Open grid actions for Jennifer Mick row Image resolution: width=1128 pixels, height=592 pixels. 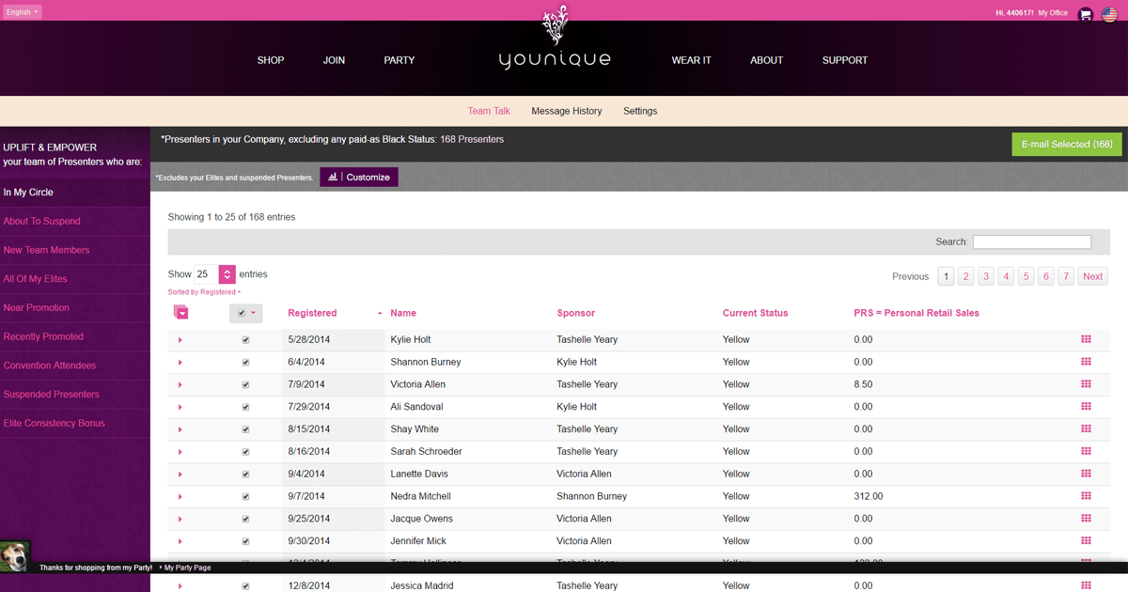[1087, 541]
